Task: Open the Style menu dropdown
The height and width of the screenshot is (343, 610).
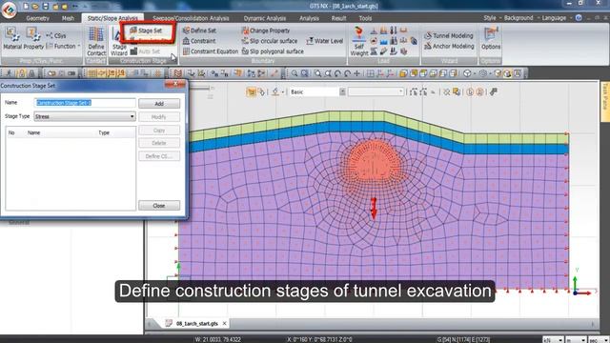Action: [x=492, y=18]
